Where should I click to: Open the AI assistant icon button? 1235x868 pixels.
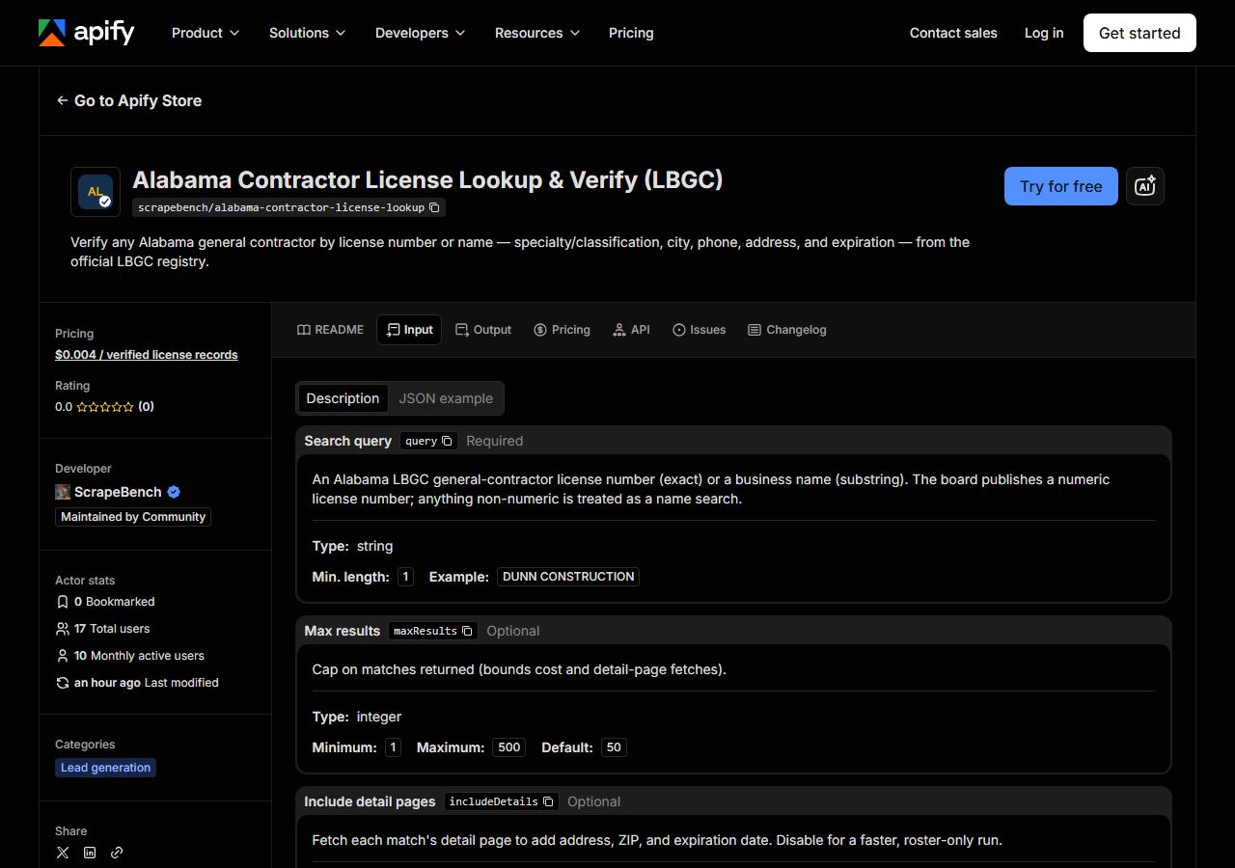click(x=1145, y=186)
